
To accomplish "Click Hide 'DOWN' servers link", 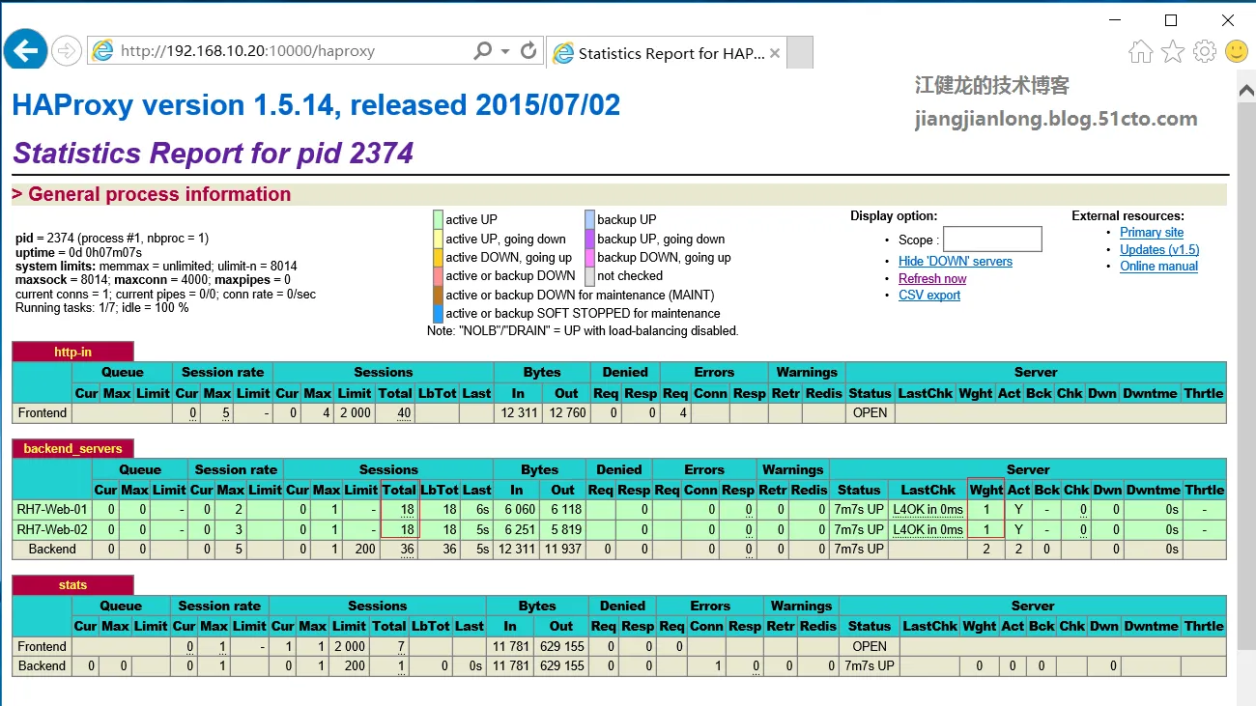I will (956, 261).
